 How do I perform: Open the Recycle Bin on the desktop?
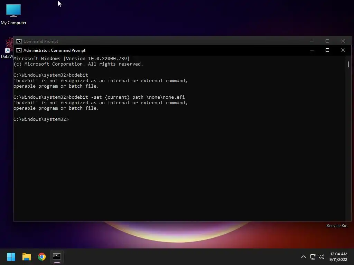coord(337,226)
